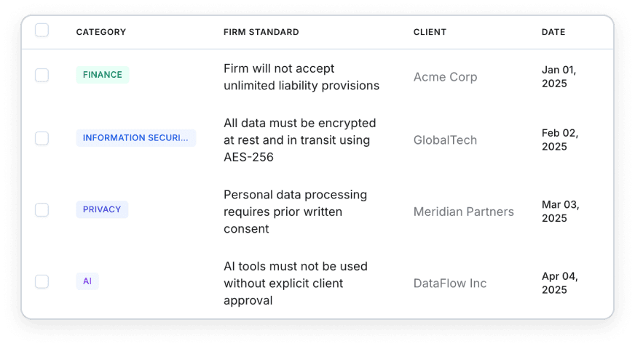This screenshot has height=346, width=635.
Task: Sort by the FIRM STANDARD column header
Action: point(261,32)
